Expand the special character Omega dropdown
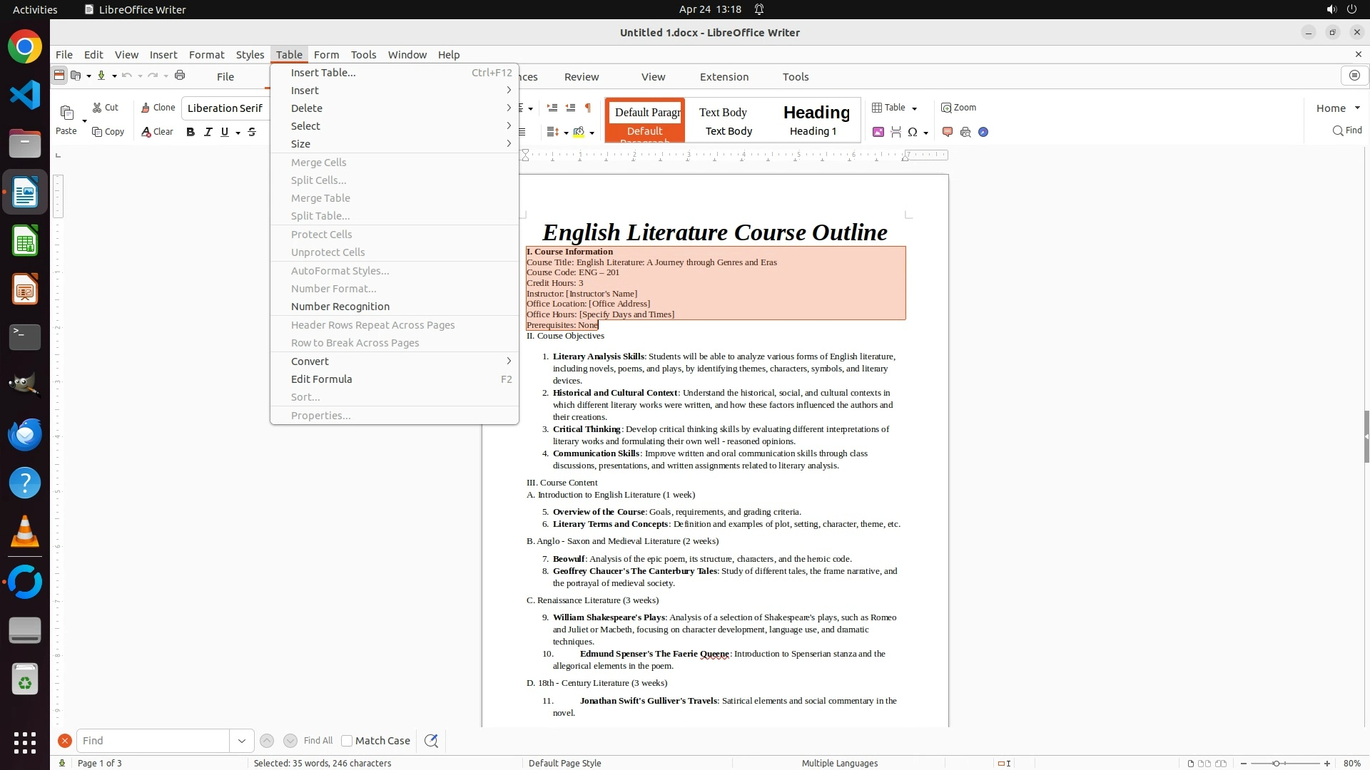The width and height of the screenshot is (1370, 770). [925, 133]
